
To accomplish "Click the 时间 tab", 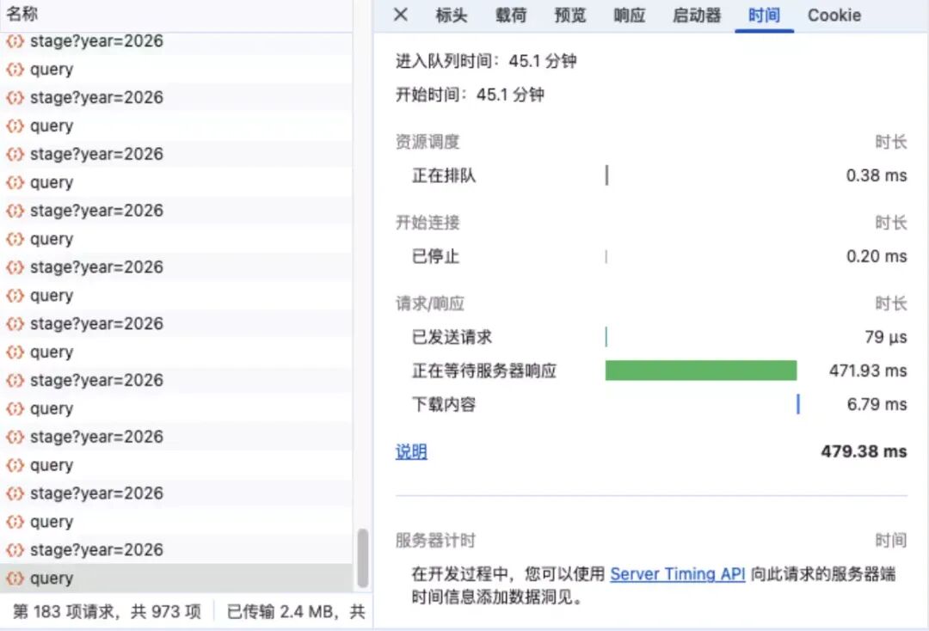I will click(x=764, y=15).
